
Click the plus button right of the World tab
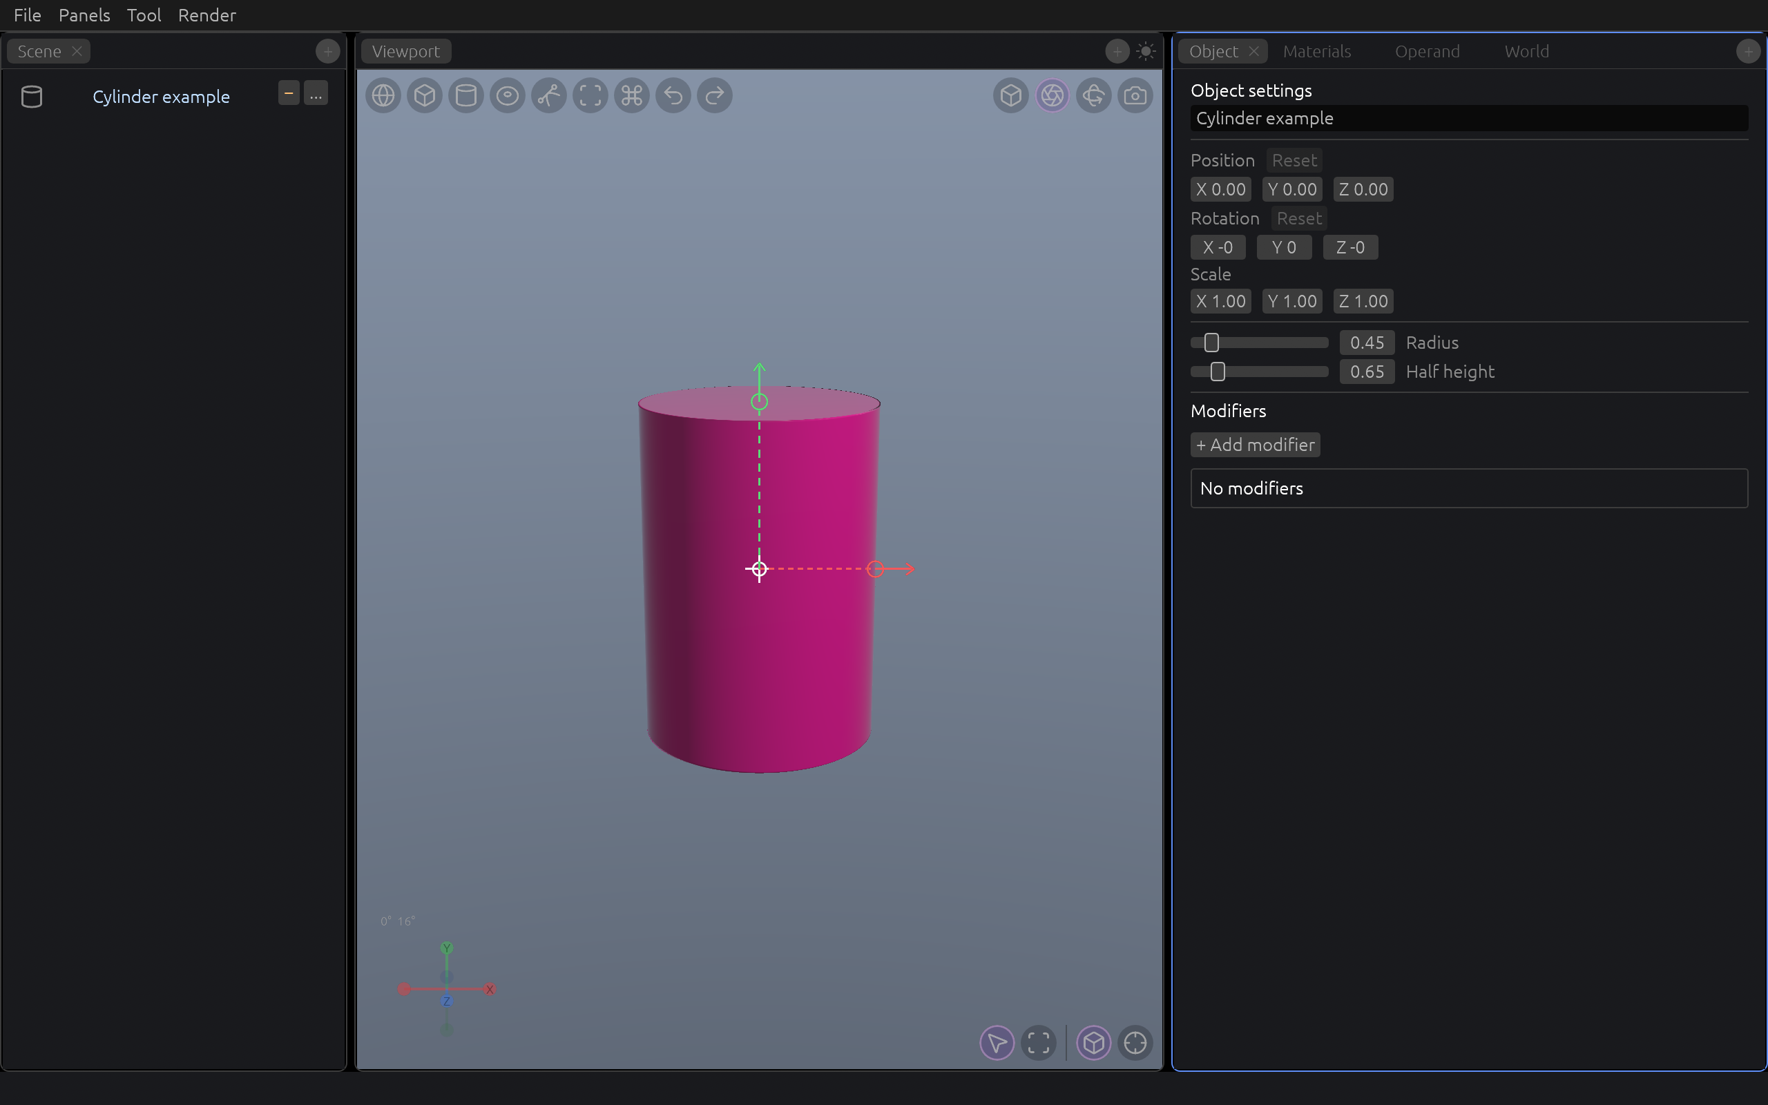[x=1748, y=51]
